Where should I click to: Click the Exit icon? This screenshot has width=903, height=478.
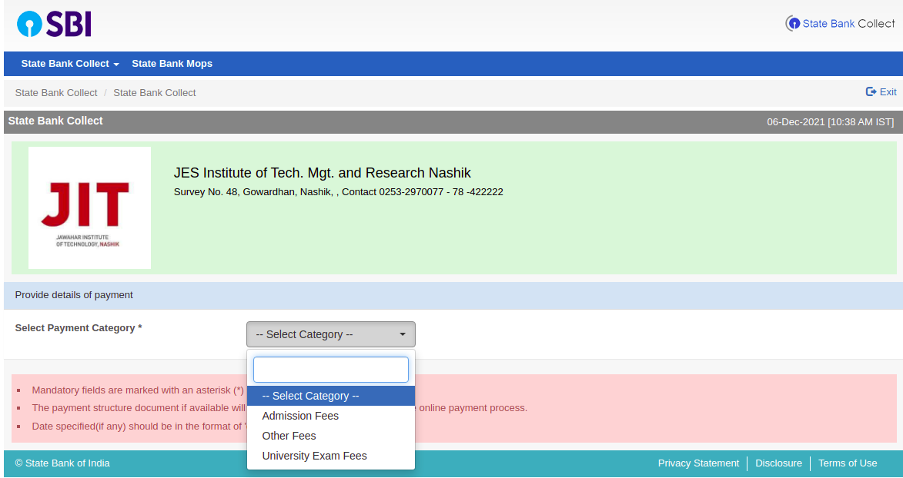(871, 92)
